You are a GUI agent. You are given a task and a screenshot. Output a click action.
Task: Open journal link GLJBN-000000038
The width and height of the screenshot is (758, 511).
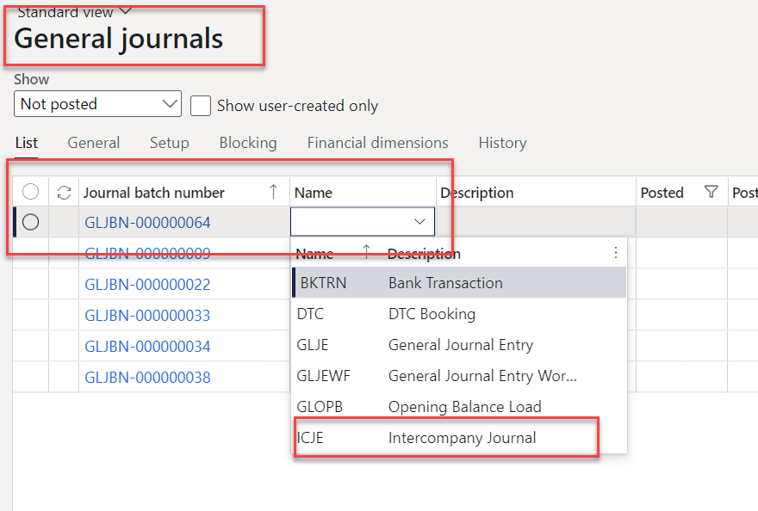click(x=147, y=378)
